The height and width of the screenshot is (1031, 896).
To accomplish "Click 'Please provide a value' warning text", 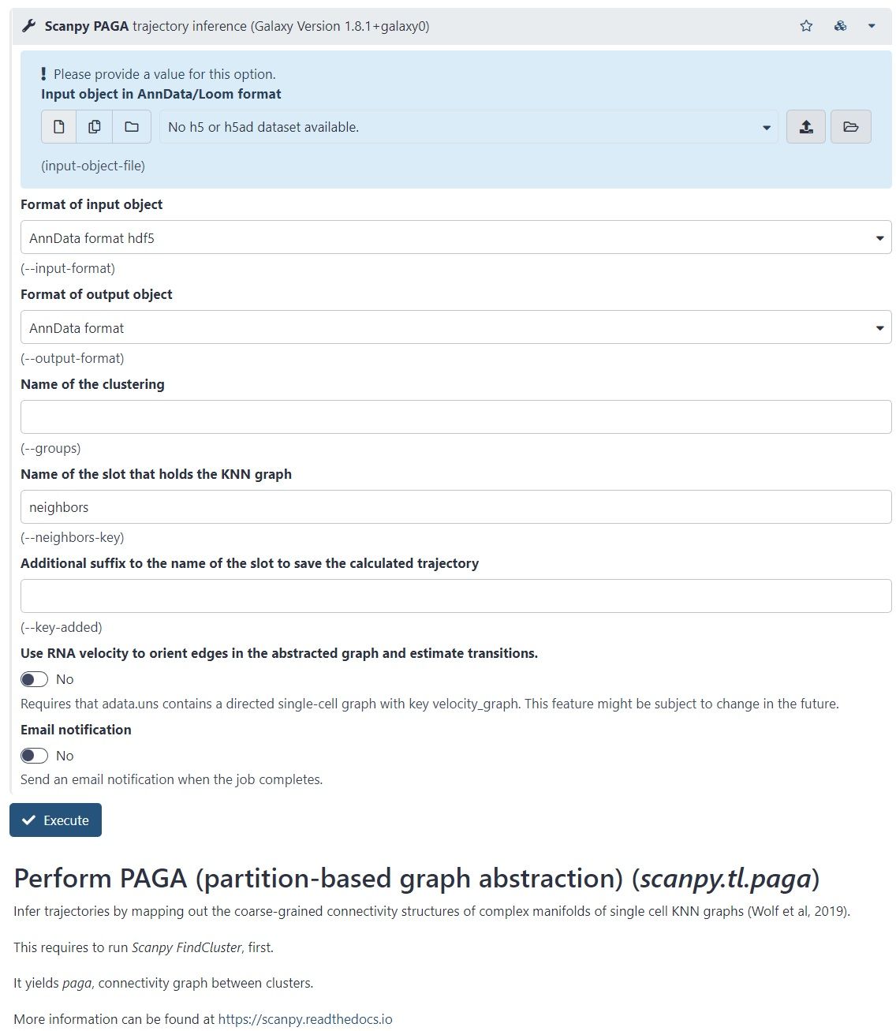I will point(165,74).
